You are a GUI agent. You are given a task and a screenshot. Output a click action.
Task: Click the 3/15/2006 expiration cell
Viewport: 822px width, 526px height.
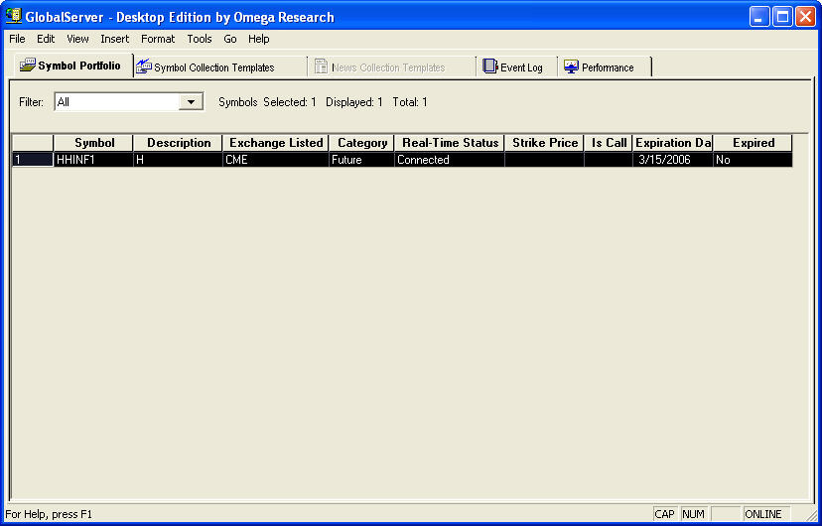tap(673, 160)
